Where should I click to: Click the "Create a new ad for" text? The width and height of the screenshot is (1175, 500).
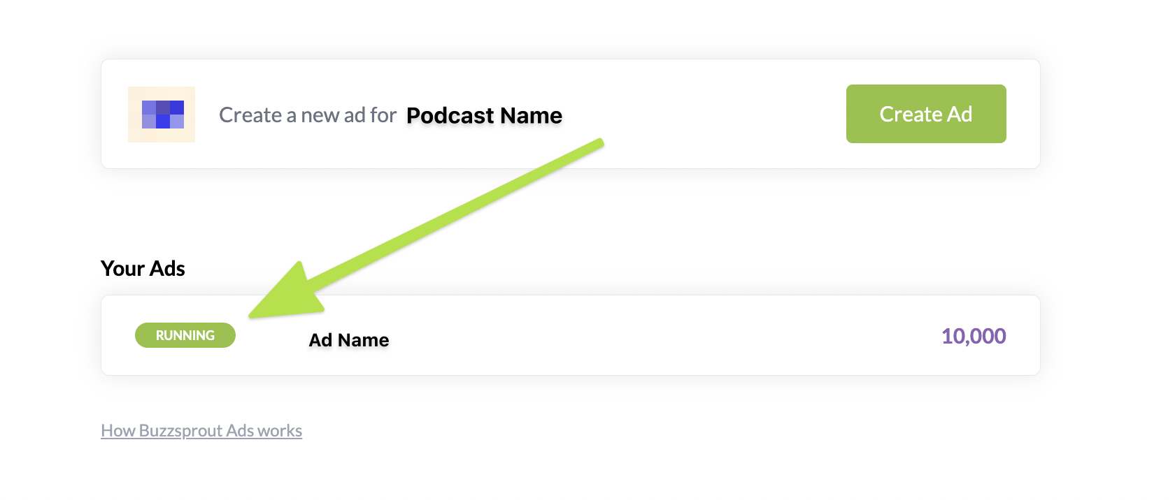(x=308, y=115)
